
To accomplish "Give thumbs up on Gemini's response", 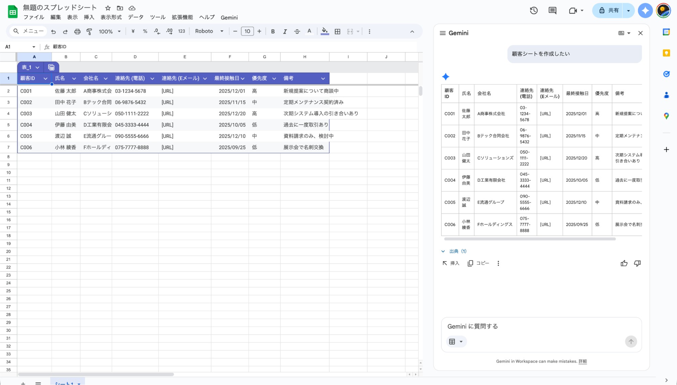I will (x=624, y=263).
